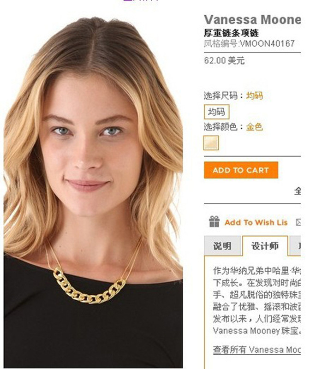Image resolution: width=310 pixels, height=369 pixels.
Task: Select the gold color swatch
Action: coord(211,143)
